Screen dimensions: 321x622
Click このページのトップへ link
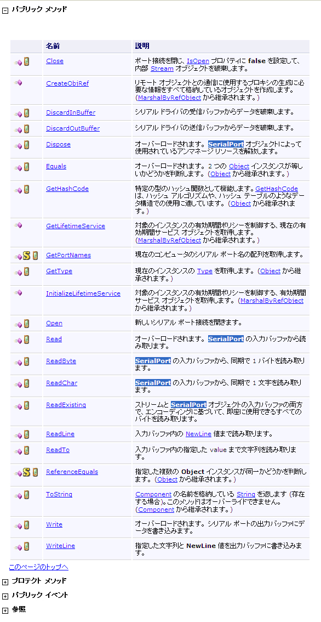coord(38,567)
